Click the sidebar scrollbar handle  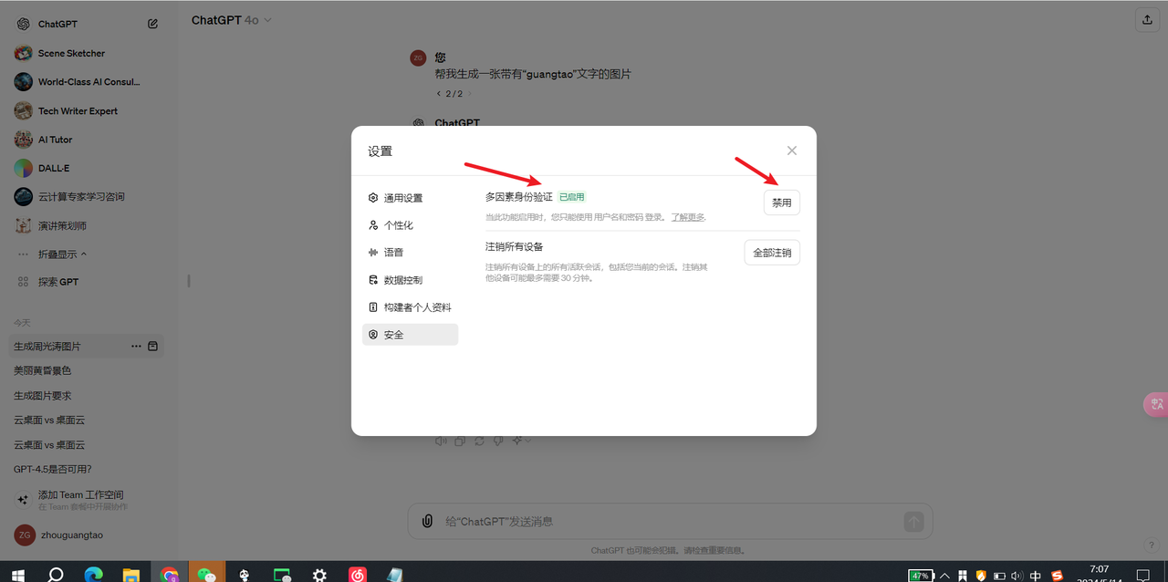(x=189, y=281)
